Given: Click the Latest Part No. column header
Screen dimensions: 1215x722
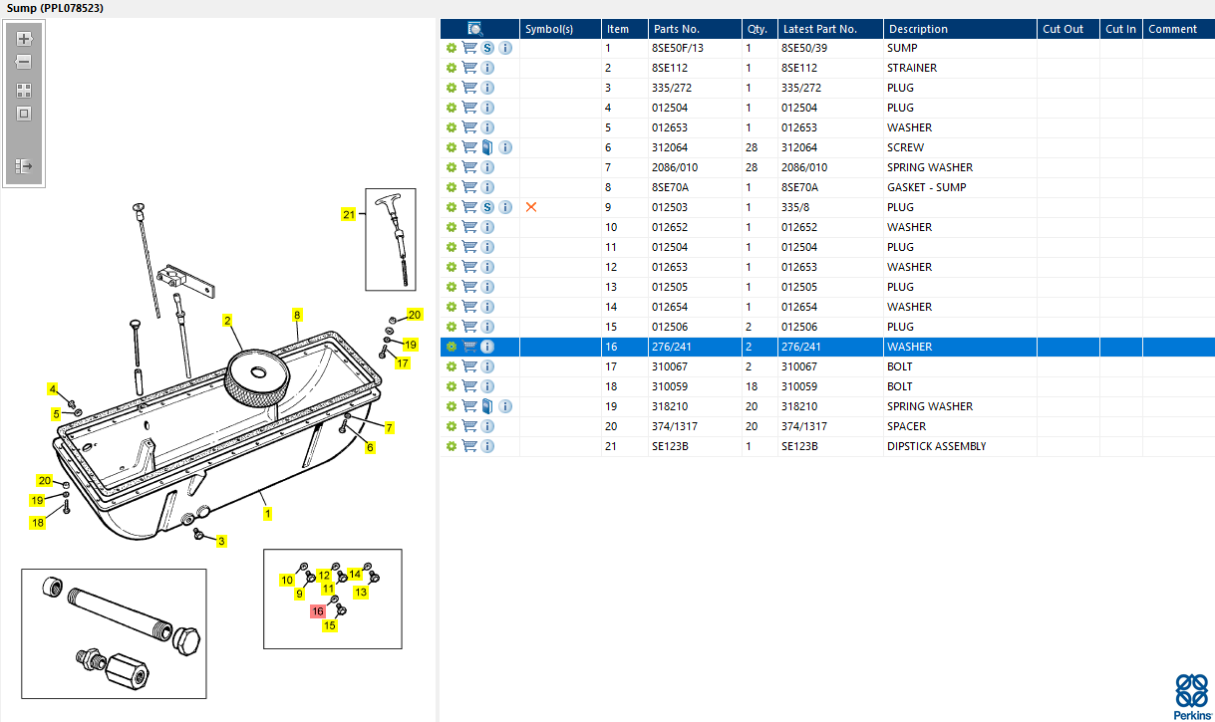Looking at the screenshot, I should 819,29.
